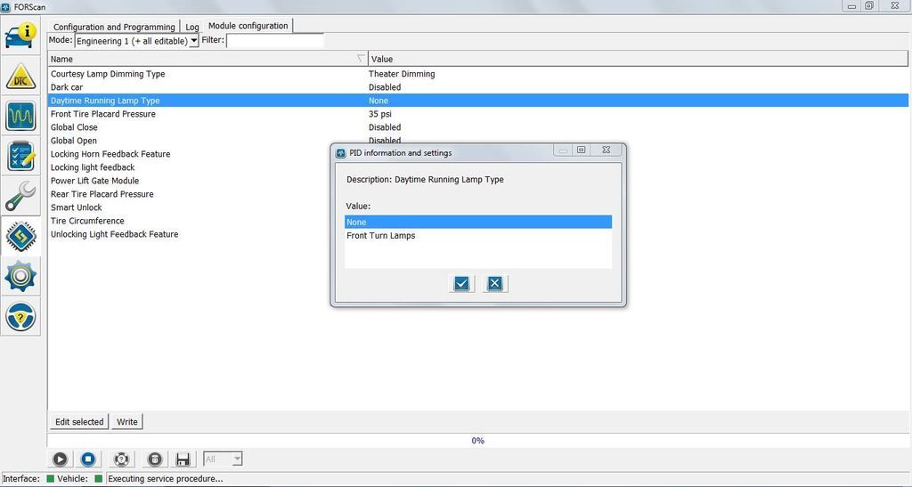The width and height of the screenshot is (912, 487).
Task: Confirm value with the checkmark button
Action: click(461, 284)
